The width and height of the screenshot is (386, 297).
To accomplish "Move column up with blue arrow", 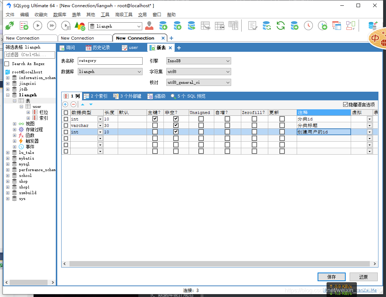I will pyautogui.click(x=83, y=105).
